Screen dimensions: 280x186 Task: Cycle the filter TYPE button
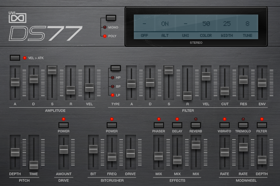(115, 68)
